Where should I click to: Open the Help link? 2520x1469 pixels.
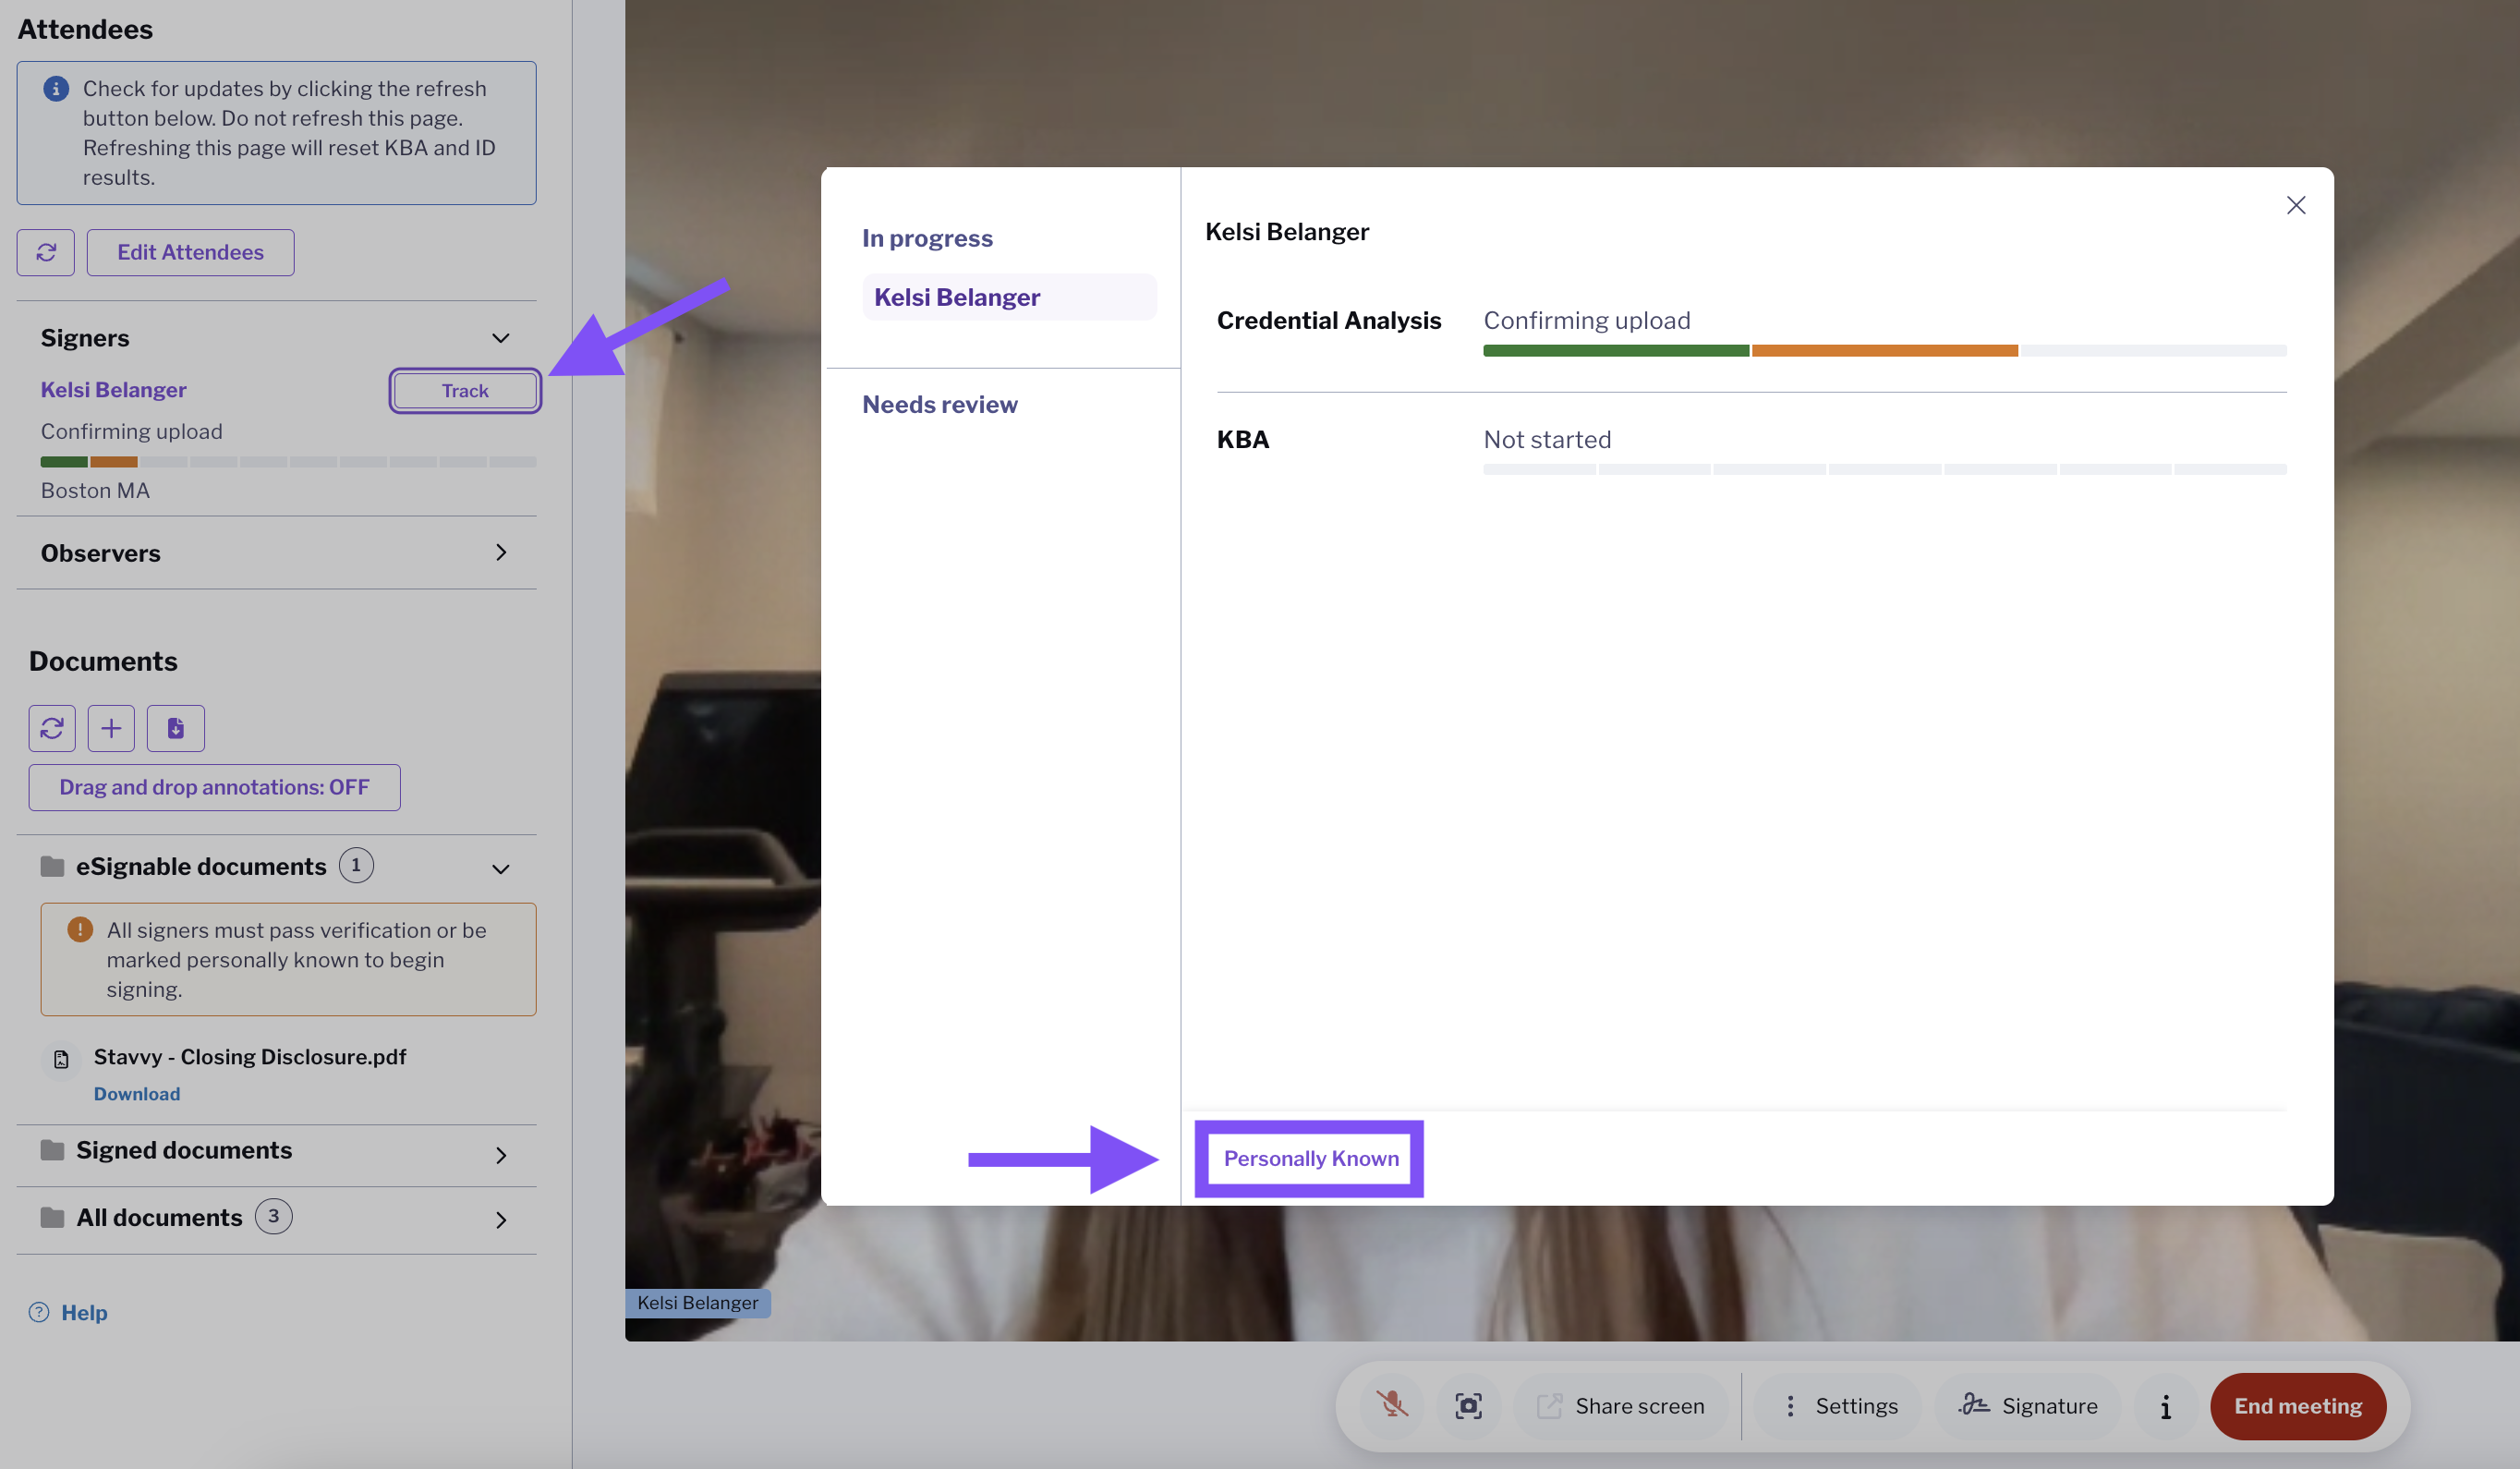(84, 1313)
